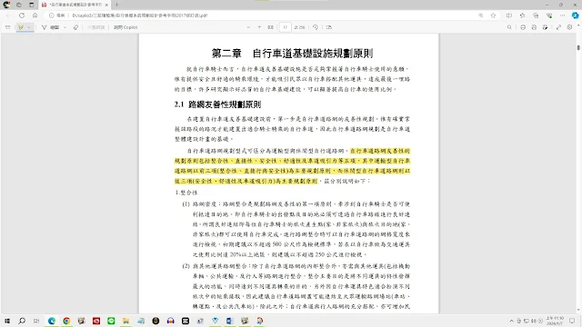The height and width of the screenshot is (327, 582).
Task: Open browser Collections
Action: [x=536, y=15]
